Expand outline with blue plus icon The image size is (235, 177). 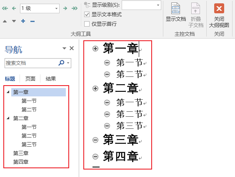pyautogui.click(x=23, y=21)
